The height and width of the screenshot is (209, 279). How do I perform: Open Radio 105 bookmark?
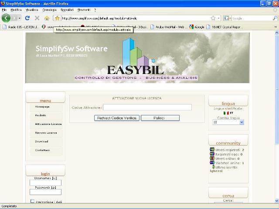pyautogui.click(x=21, y=27)
